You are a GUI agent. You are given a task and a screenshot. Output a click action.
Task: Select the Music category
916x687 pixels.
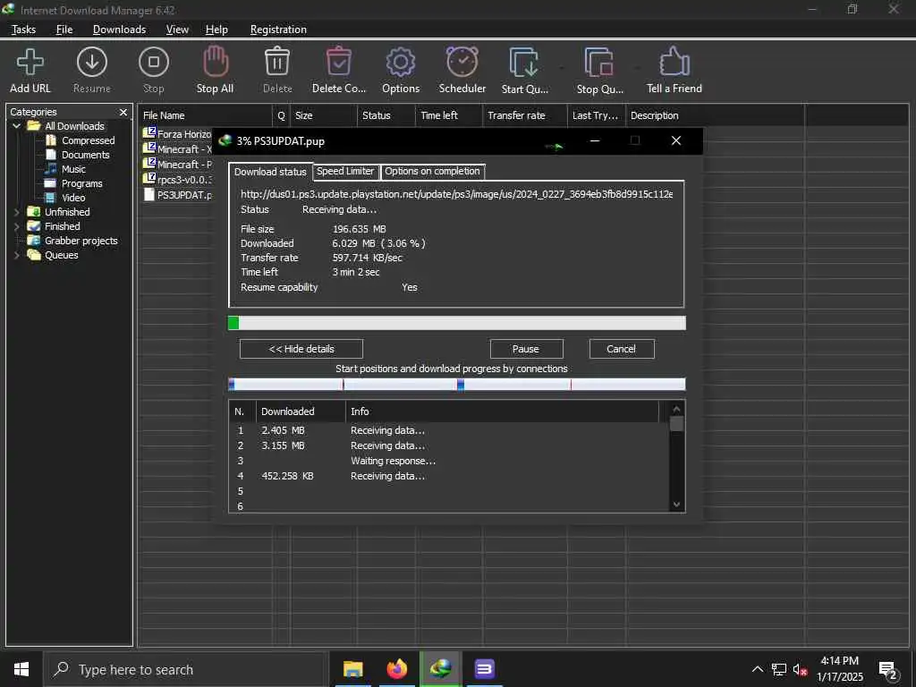[65, 169]
